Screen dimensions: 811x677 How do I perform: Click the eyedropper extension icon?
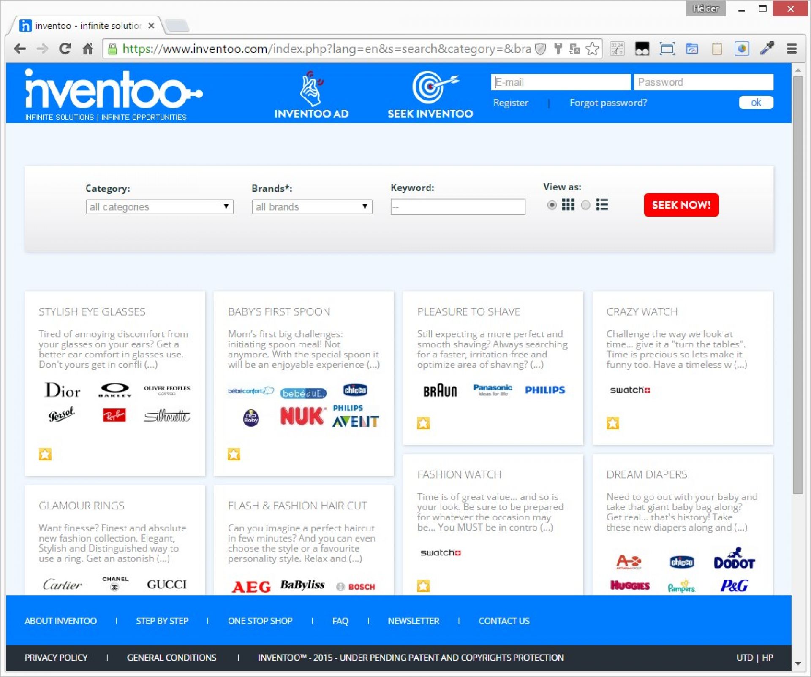click(767, 49)
